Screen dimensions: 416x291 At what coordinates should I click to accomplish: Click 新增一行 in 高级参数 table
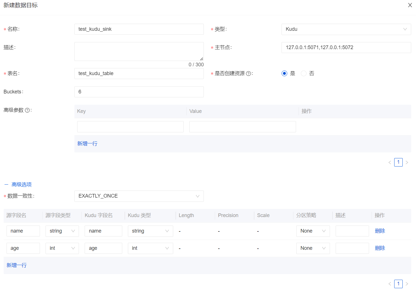pos(87,144)
